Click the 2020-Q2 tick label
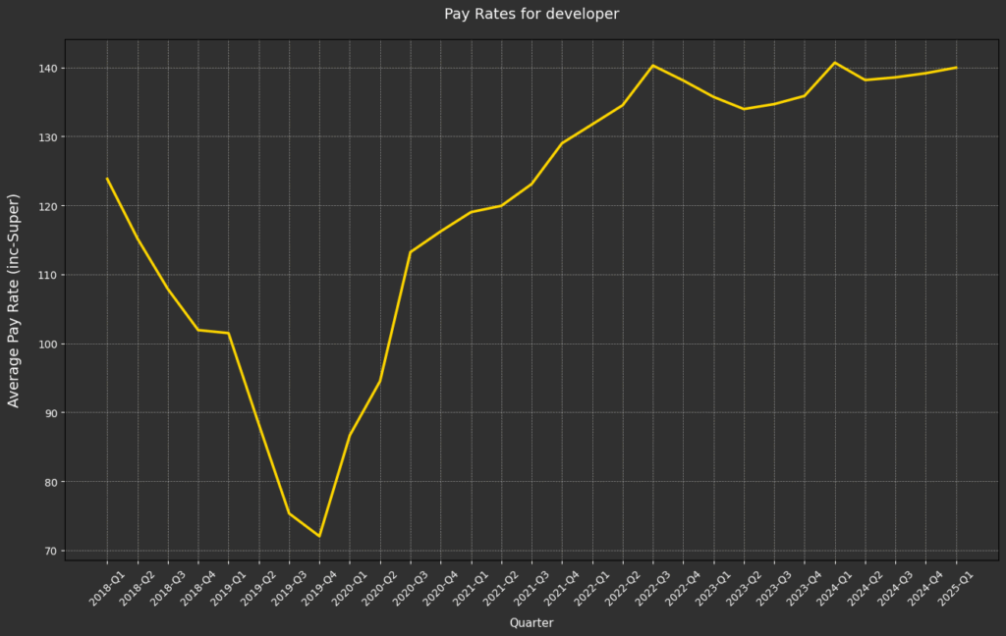Viewport: 1006px width, 636px height. click(x=380, y=589)
